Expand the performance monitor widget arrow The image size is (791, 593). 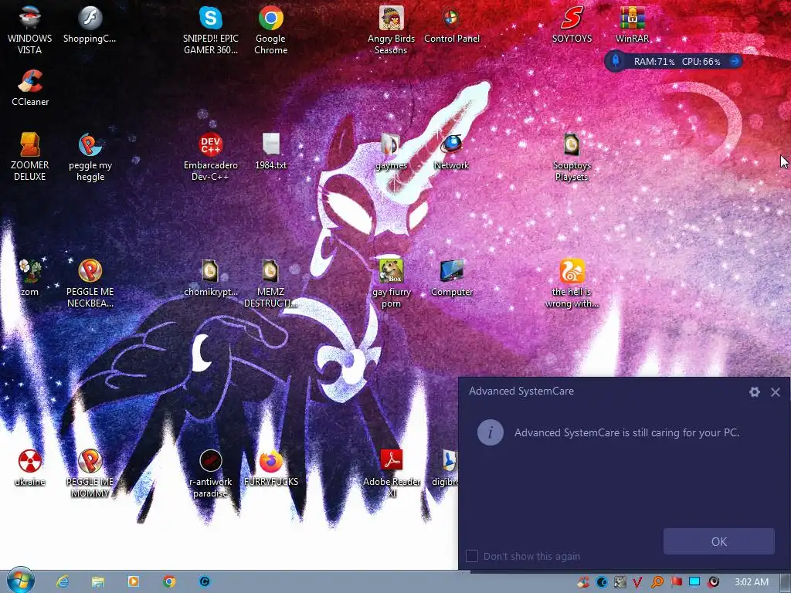[x=735, y=62]
